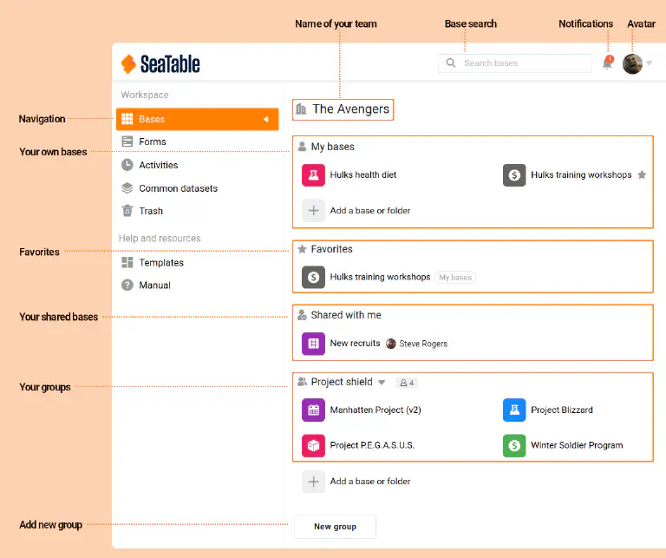Screen dimensions: 666x558
Task: Click inside the Search bases field
Action: tap(520, 63)
